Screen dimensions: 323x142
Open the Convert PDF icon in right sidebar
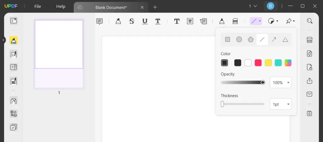click(x=309, y=54)
